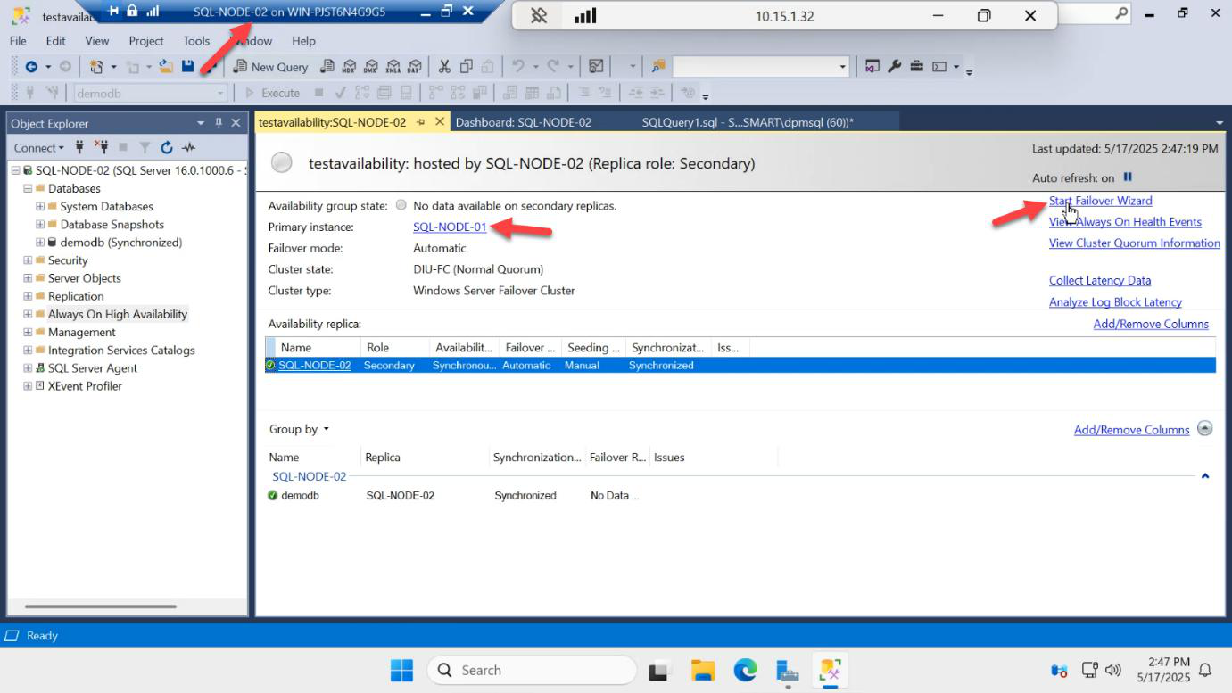Click the Toolbox briefcase icon
1232x693 pixels.
(916, 67)
